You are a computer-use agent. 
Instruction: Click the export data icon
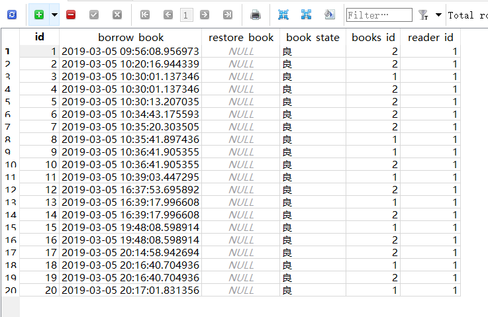click(330, 15)
